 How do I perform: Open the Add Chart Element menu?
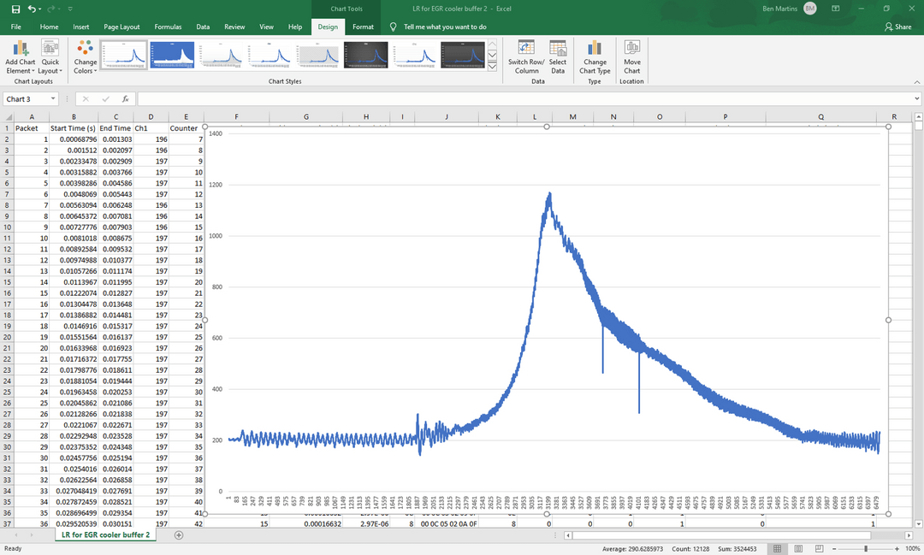pyautogui.click(x=20, y=57)
